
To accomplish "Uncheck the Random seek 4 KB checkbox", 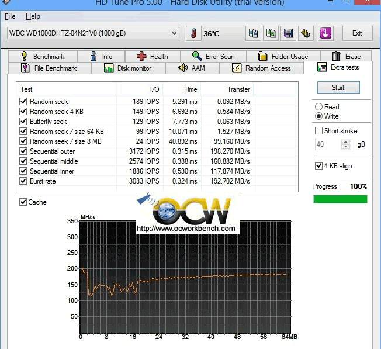I will point(23,111).
